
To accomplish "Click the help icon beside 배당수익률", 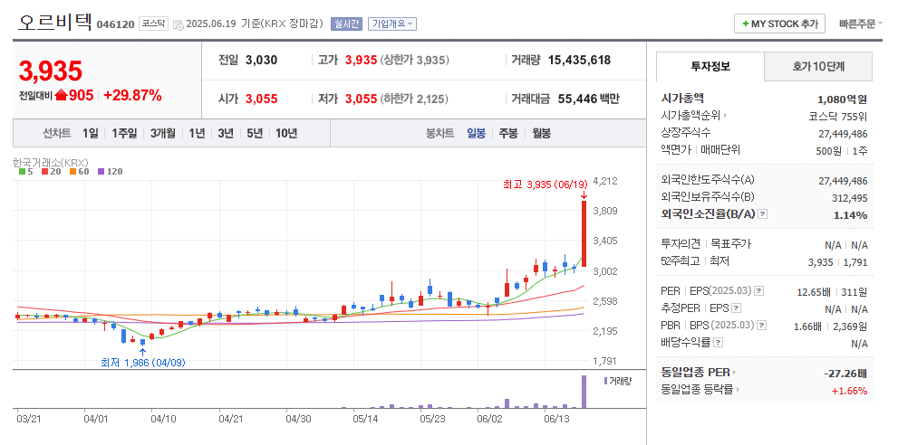I will click(719, 343).
